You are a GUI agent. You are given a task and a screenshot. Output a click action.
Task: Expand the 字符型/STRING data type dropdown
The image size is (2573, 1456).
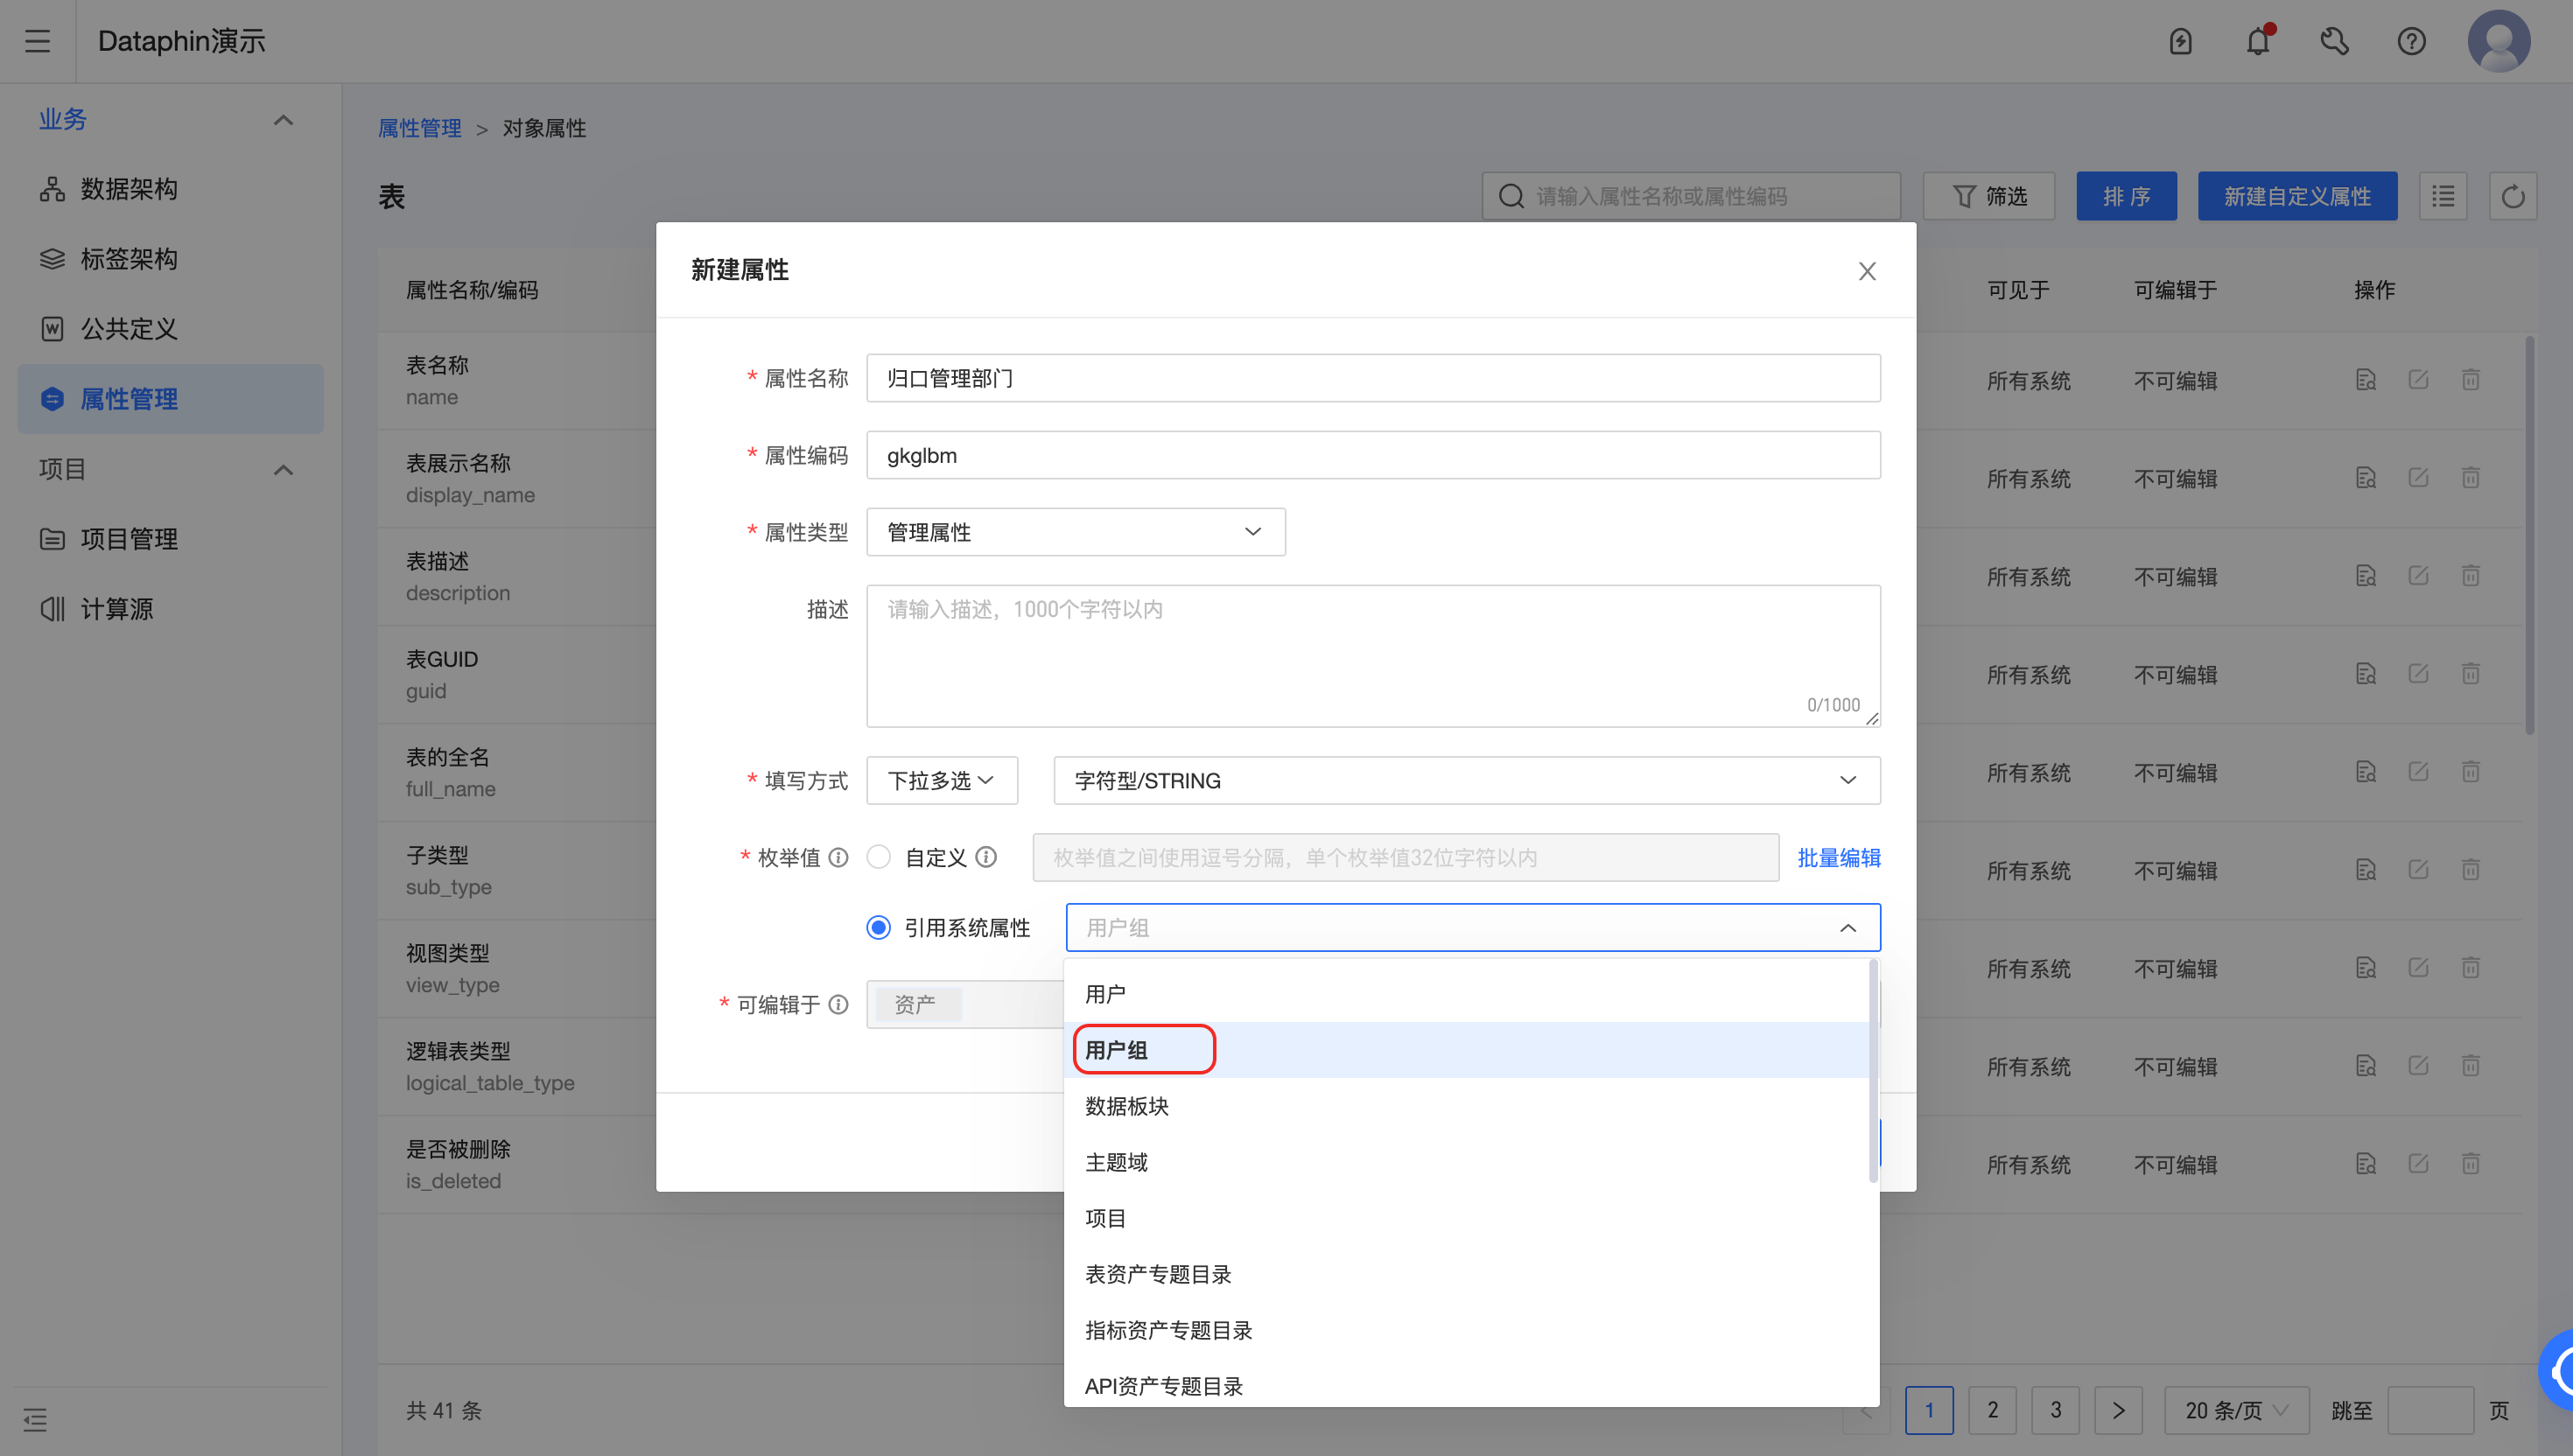(x=1466, y=780)
